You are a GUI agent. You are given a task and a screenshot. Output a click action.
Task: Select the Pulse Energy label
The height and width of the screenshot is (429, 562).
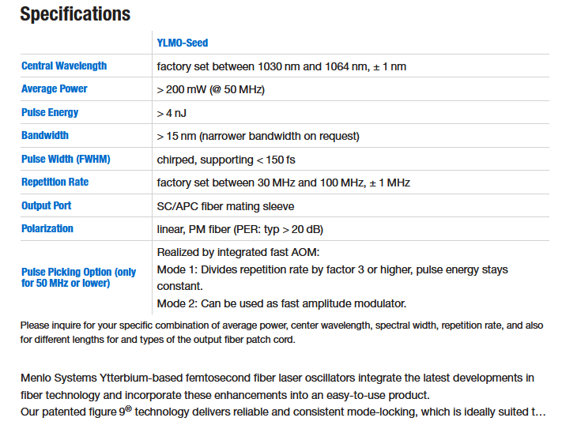(50, 112)
